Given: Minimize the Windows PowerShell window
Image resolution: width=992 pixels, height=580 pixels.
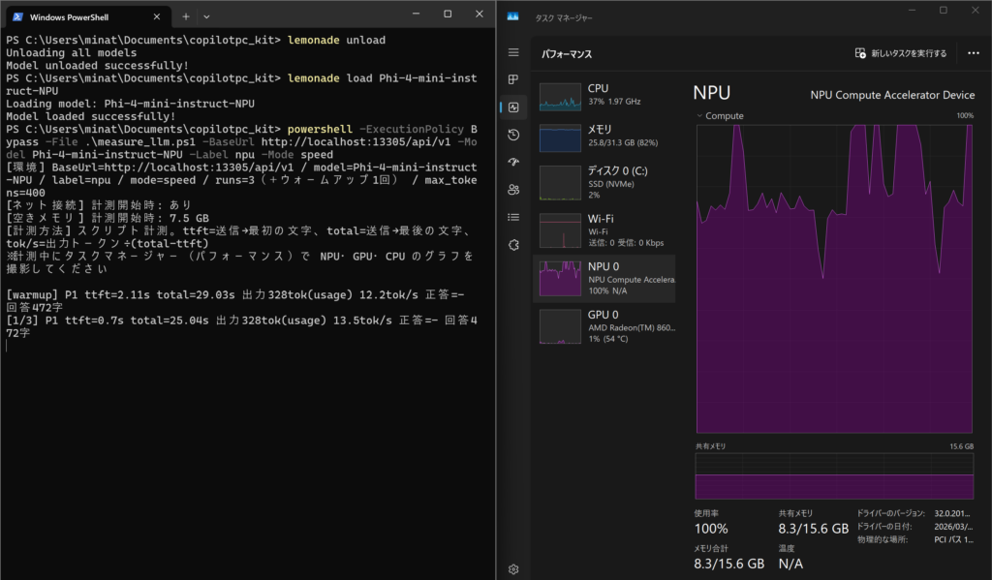Looking at the screenshot, I should tap(416, 14).
